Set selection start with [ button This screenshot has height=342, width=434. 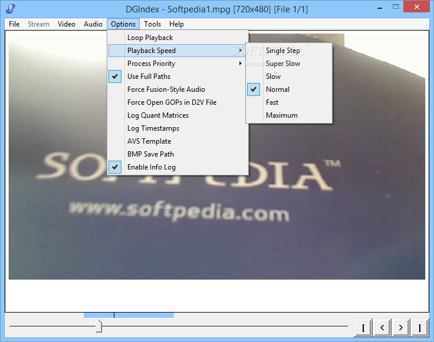tap(363, 328)
